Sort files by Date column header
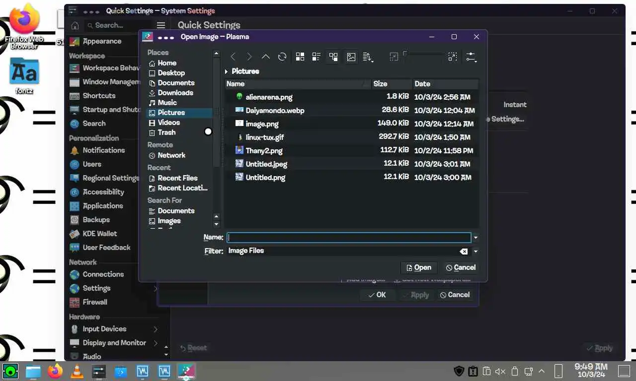Screen dimensions: 636x381 pyautogui.click(x=445, y=84)
